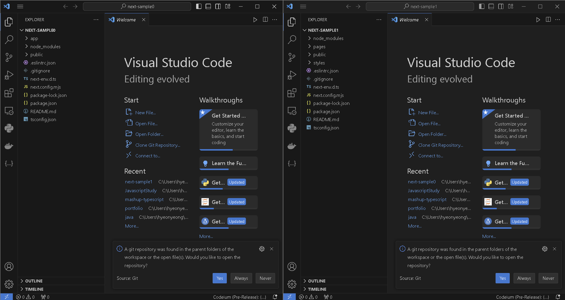Open Source Control in next-sample1 window
This screenshot has height=300, width=565.
click(292, 57)
